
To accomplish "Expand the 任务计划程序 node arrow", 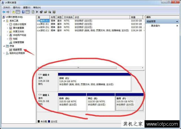I will [x=7, y=25].
